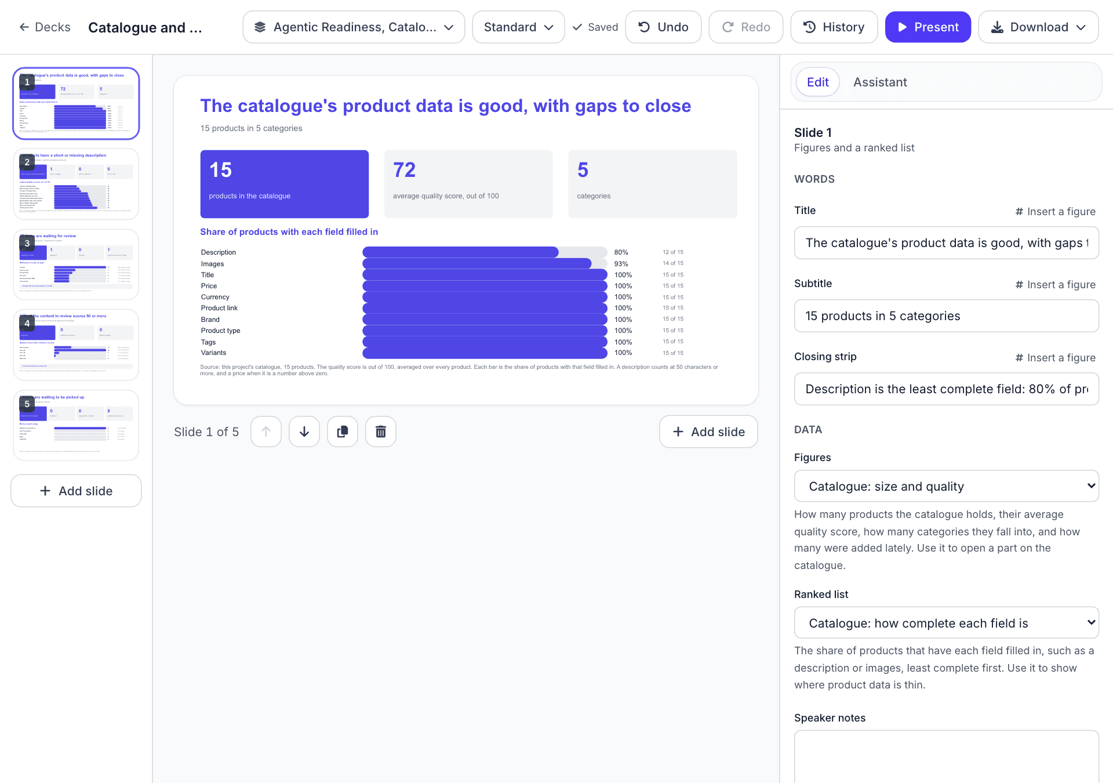1113x783 pixels.
Task: Switch to the Assistant tab
Action: click(880, 82)
